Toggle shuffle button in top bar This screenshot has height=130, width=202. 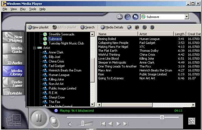[135, 17]
